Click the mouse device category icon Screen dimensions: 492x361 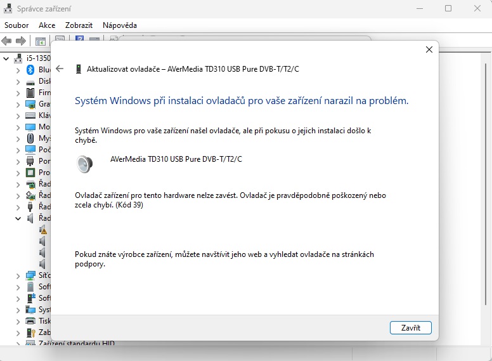(x=30, y=138)
